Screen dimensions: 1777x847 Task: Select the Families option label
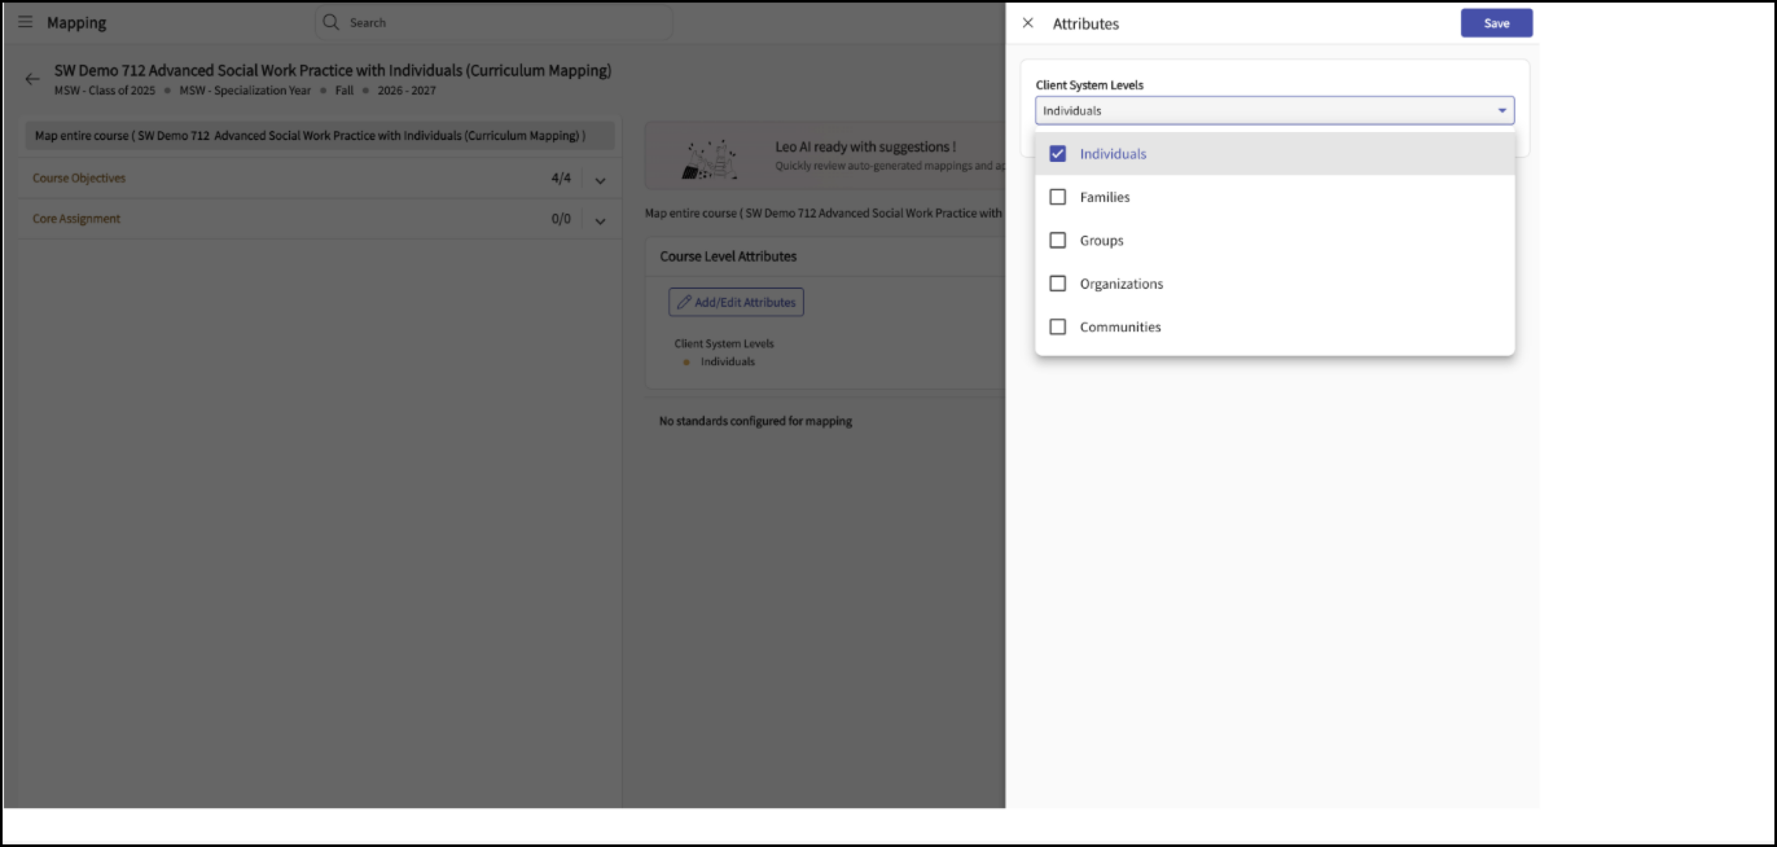1104,198
